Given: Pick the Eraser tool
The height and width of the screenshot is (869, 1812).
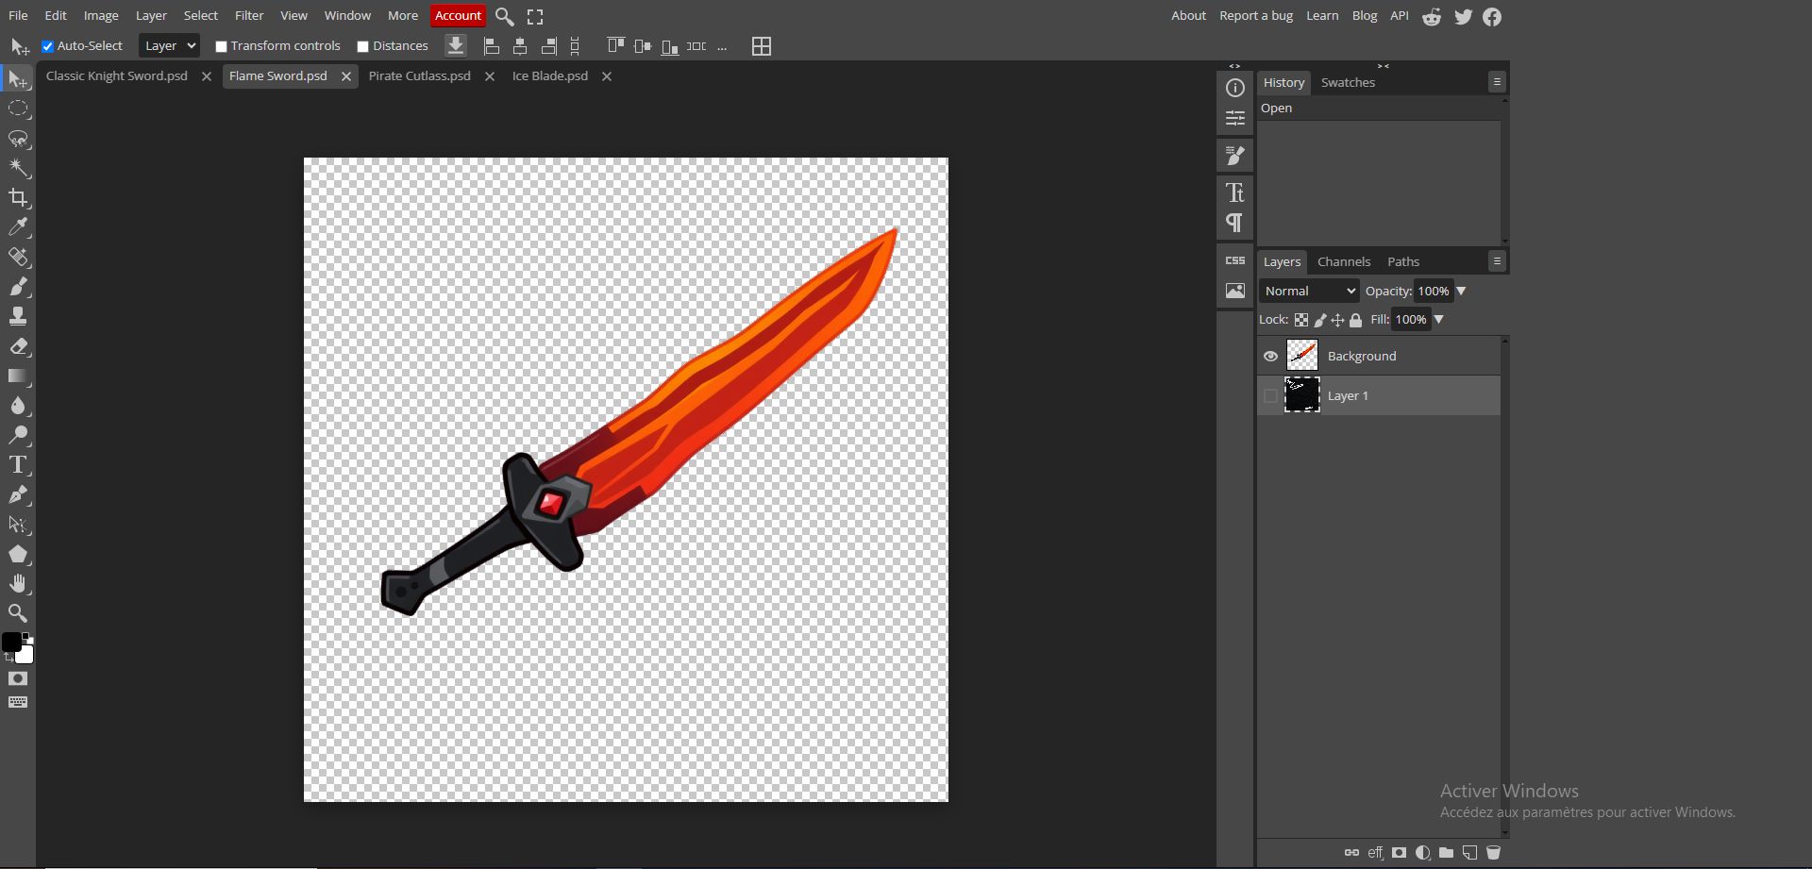Looking at the screenshot, I should pyautogui.click(x=18, y=346).
